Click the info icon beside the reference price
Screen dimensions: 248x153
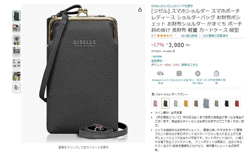click(174, 51)
